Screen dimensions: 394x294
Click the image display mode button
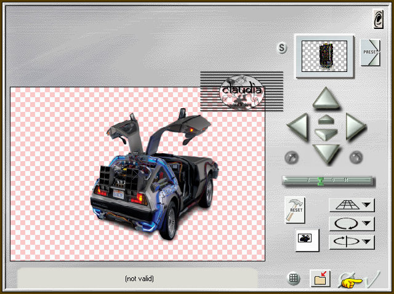point(307,240)
